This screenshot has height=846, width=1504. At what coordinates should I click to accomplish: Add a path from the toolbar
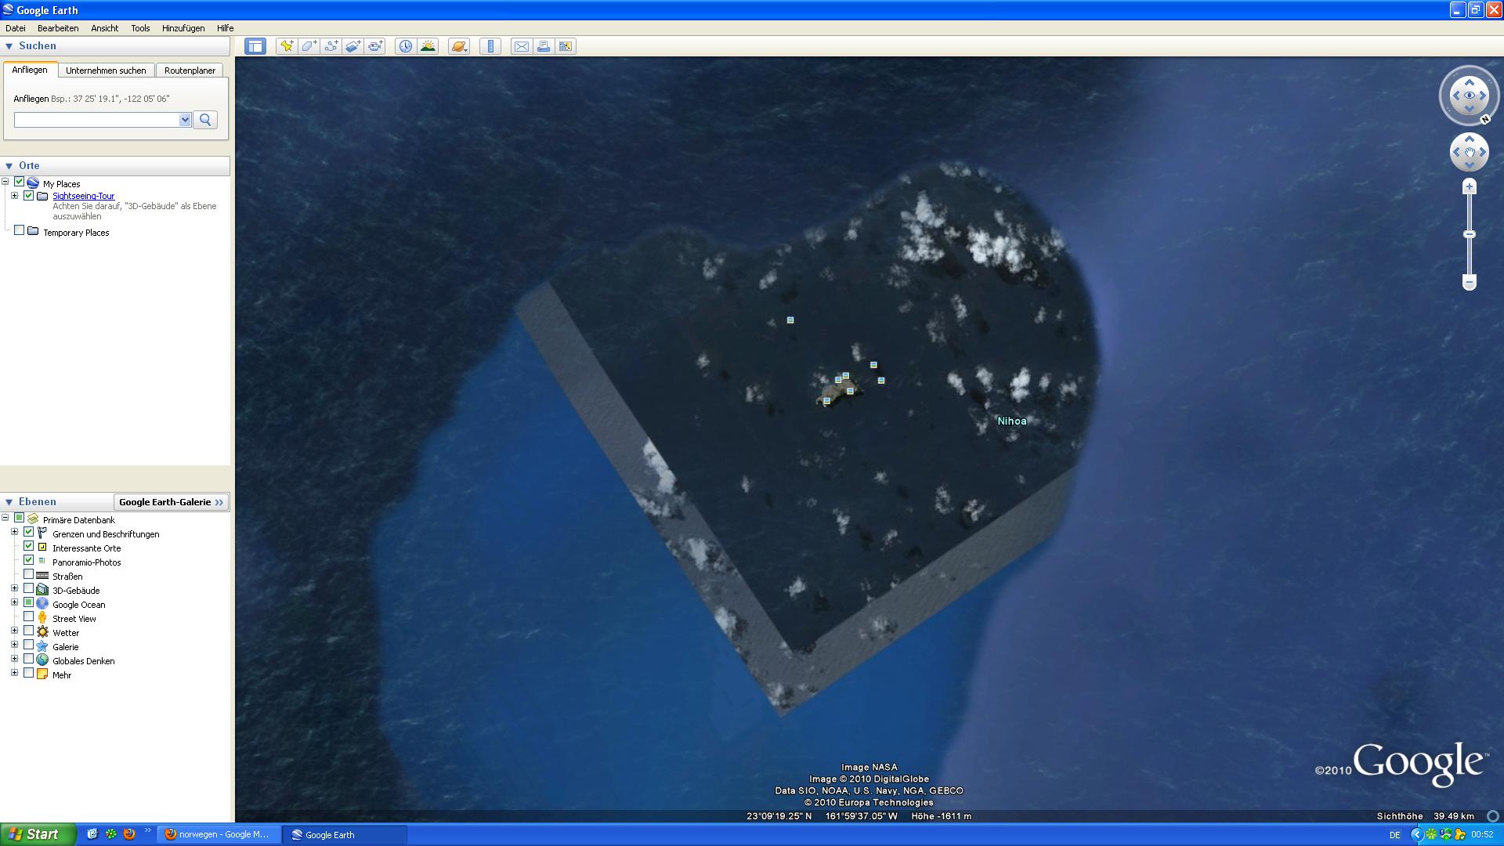coord(331,46)
